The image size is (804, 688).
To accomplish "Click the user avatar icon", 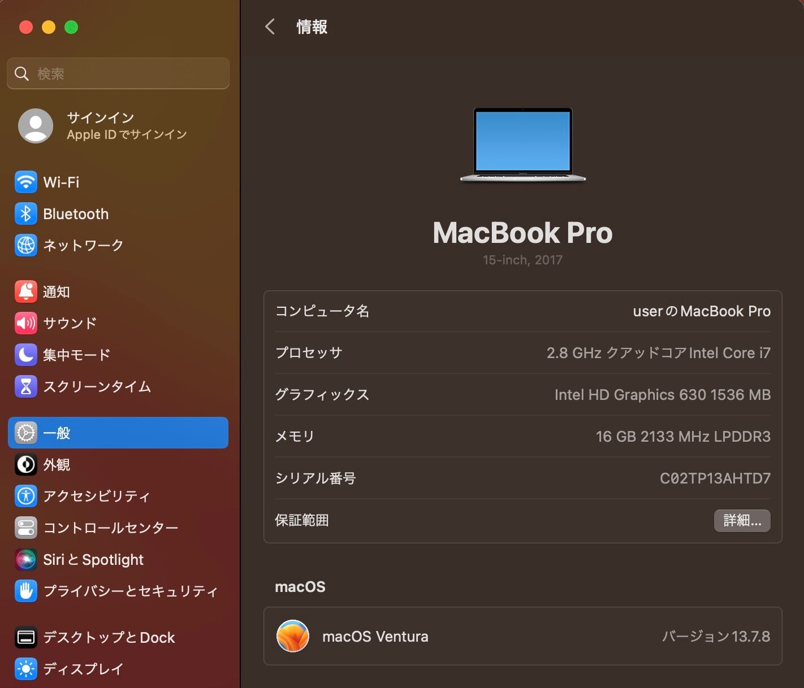I will pos(36,125).
